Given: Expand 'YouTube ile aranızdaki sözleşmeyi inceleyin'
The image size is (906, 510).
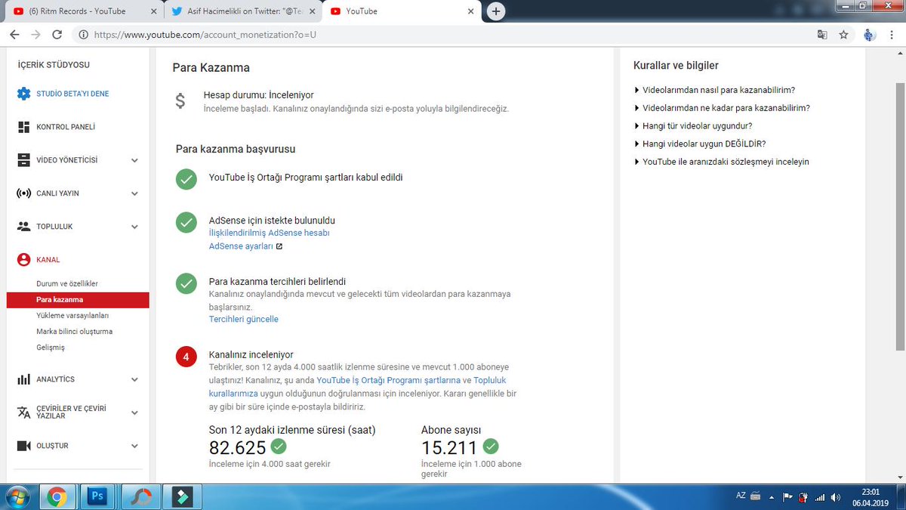Looking at the screenshot, I should click(722, 162).
